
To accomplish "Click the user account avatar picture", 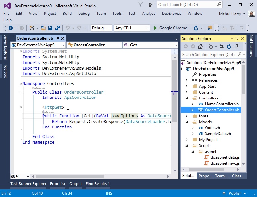I will [251, 14].
